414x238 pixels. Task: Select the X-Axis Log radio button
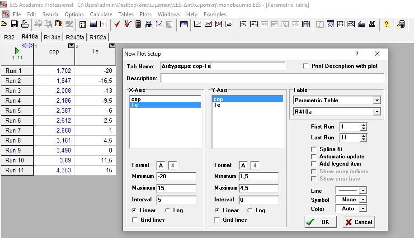tap(167, 210)
